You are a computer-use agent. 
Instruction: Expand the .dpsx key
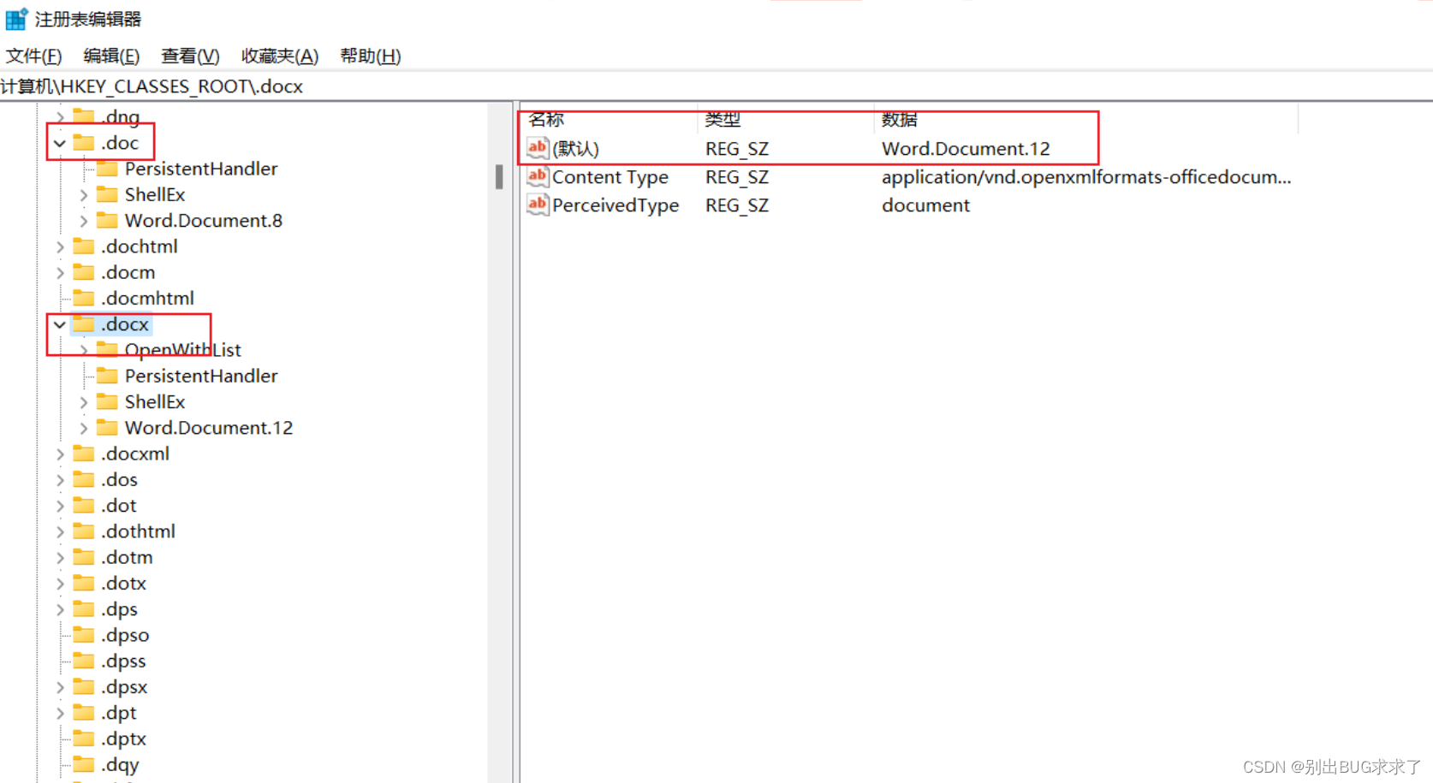click(x=60, y=687)
